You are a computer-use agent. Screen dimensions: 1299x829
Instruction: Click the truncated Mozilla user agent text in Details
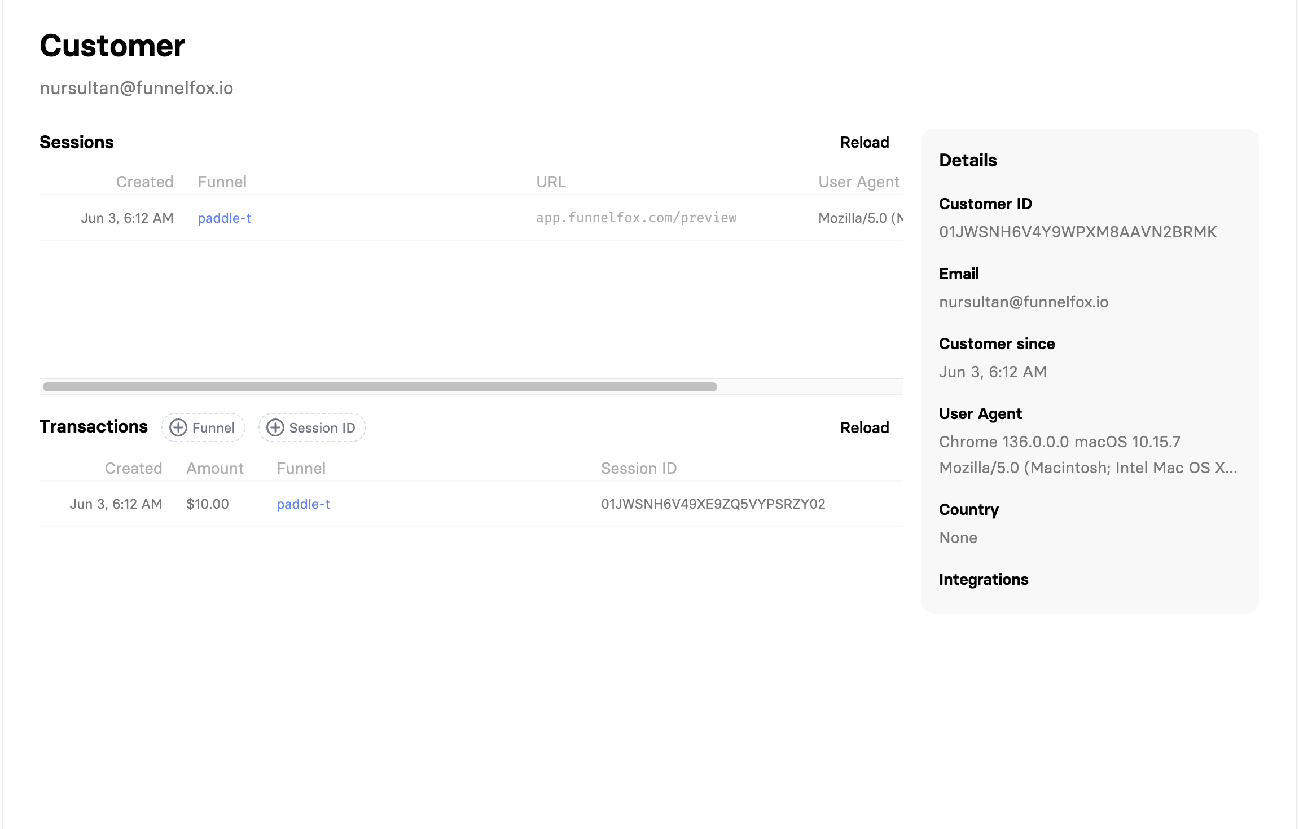(x=1088, y=468)
